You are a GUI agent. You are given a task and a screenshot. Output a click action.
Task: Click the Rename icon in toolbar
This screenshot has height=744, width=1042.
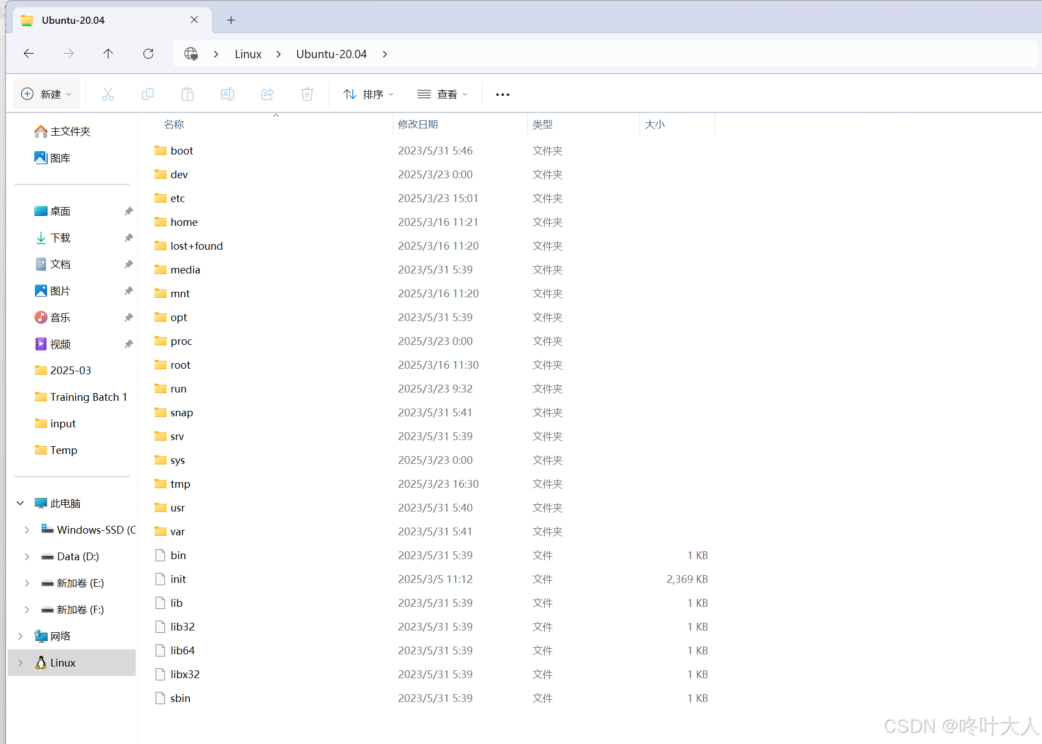pos(228,94)
